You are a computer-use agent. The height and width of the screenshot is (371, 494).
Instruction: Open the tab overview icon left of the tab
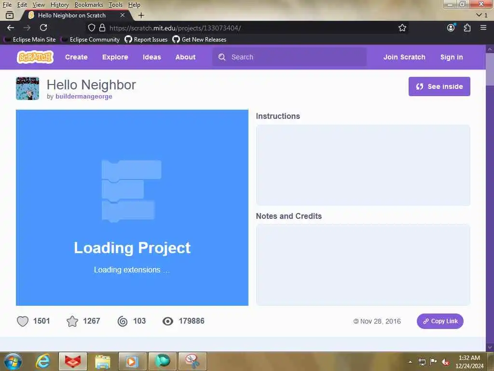click(x=10, y=15)
